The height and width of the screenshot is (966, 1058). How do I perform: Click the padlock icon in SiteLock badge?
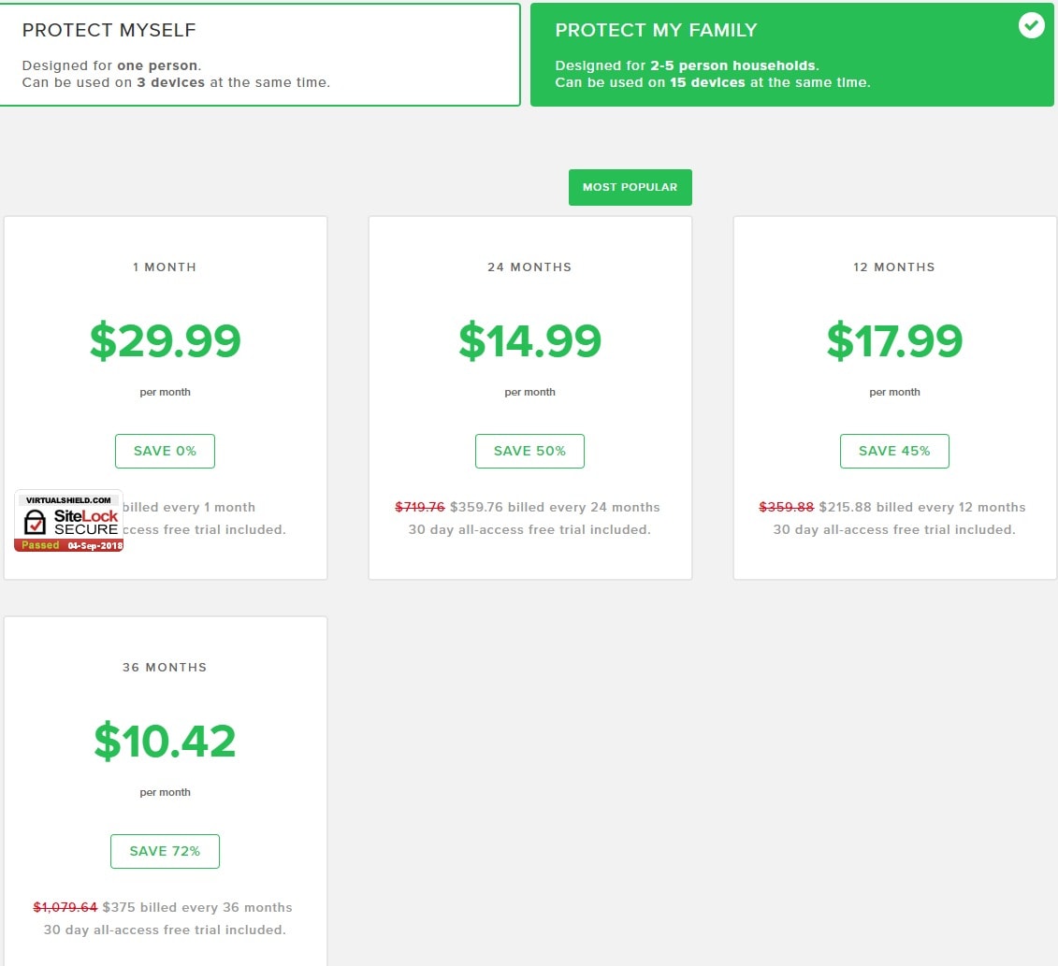click(x=36, y=522)
